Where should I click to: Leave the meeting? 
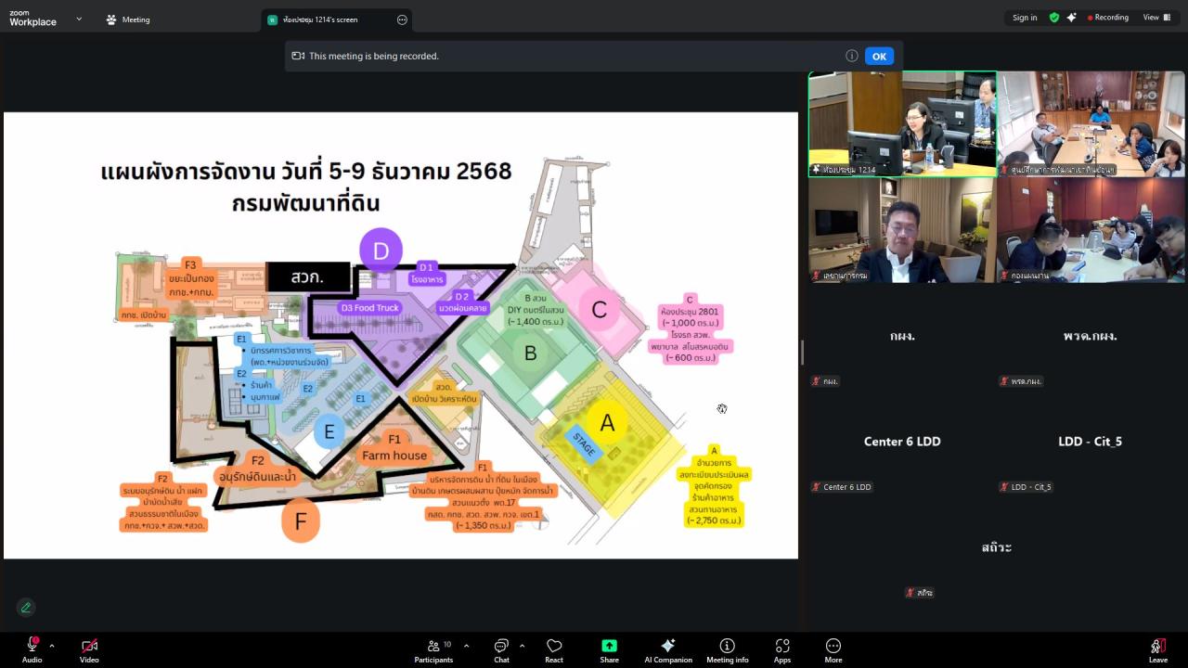click(x=1157, y=649)
